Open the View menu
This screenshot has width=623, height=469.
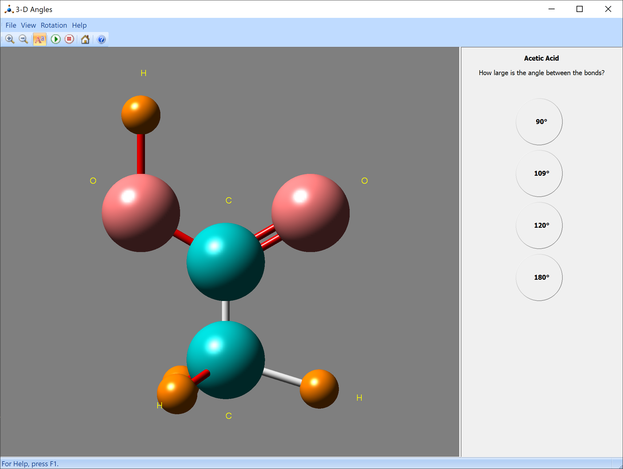tap(28, 25)
